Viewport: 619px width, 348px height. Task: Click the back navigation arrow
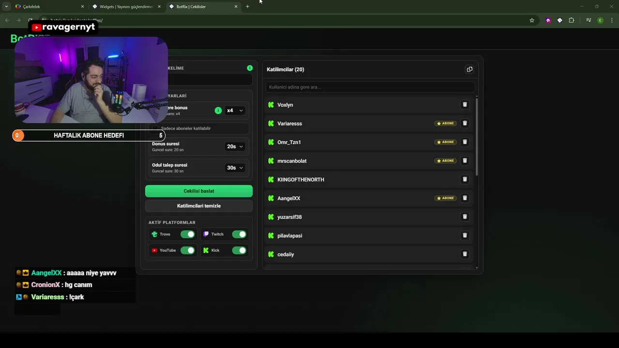tap(7, 20)
